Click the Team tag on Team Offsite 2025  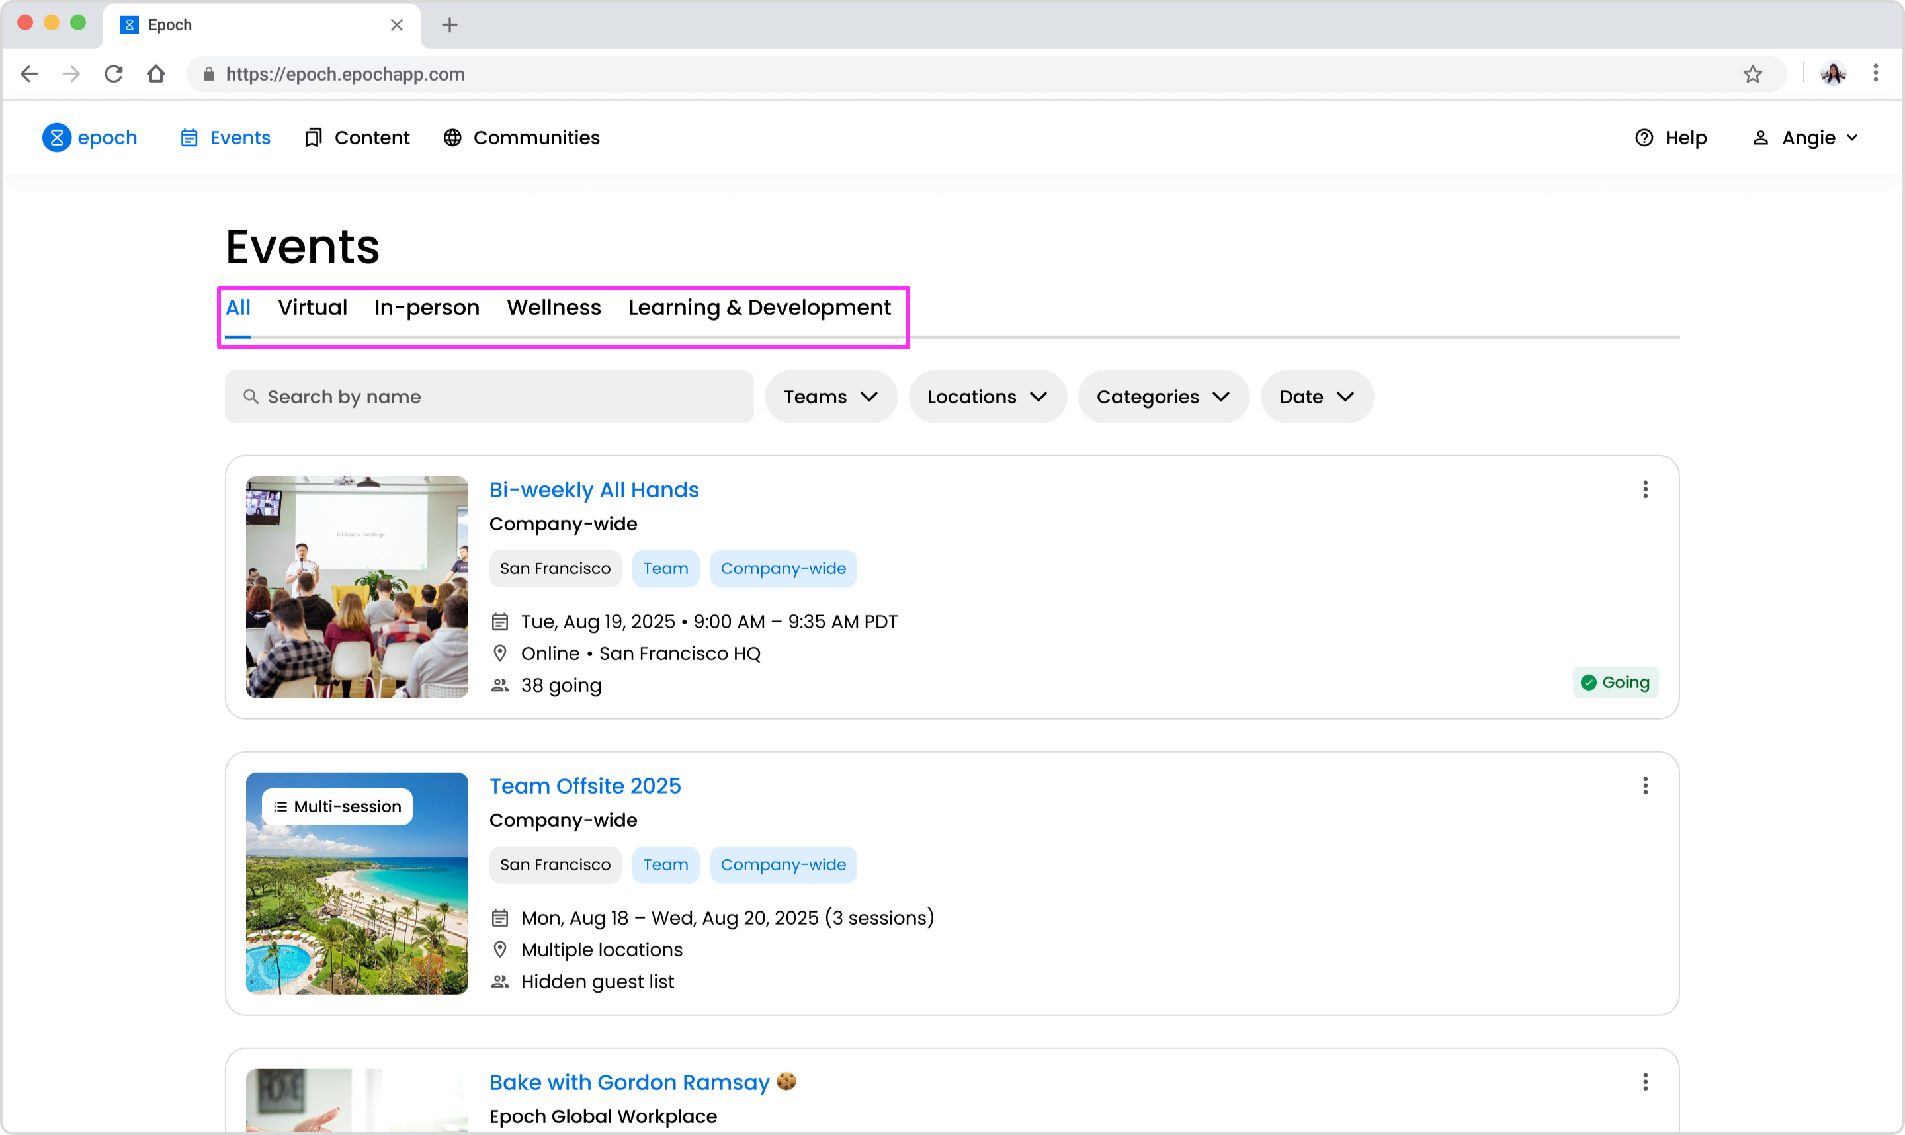click(665, 865)
